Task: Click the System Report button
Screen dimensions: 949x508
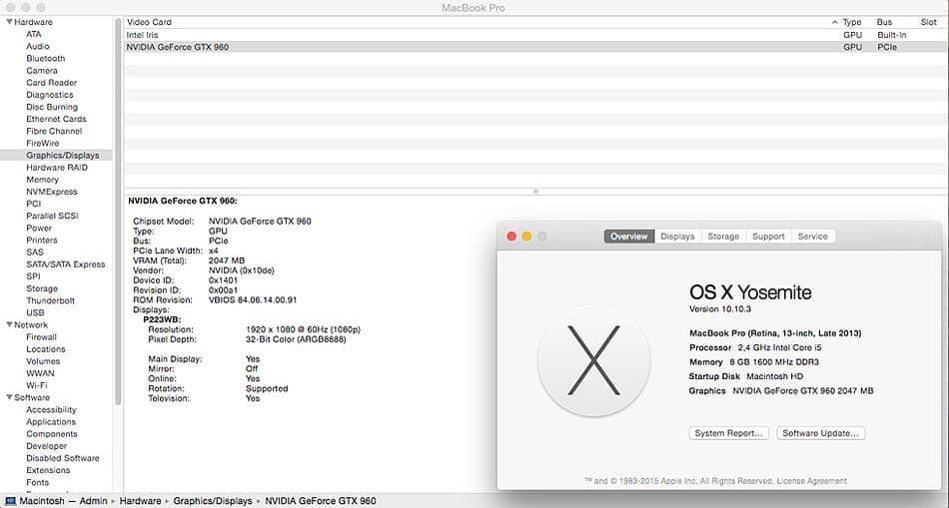Action: [x=728, y=433]
